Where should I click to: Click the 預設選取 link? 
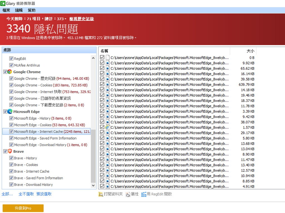tap(44, 194)
